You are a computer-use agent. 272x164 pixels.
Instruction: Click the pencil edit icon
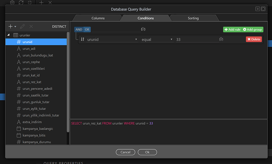click(22, 26)
